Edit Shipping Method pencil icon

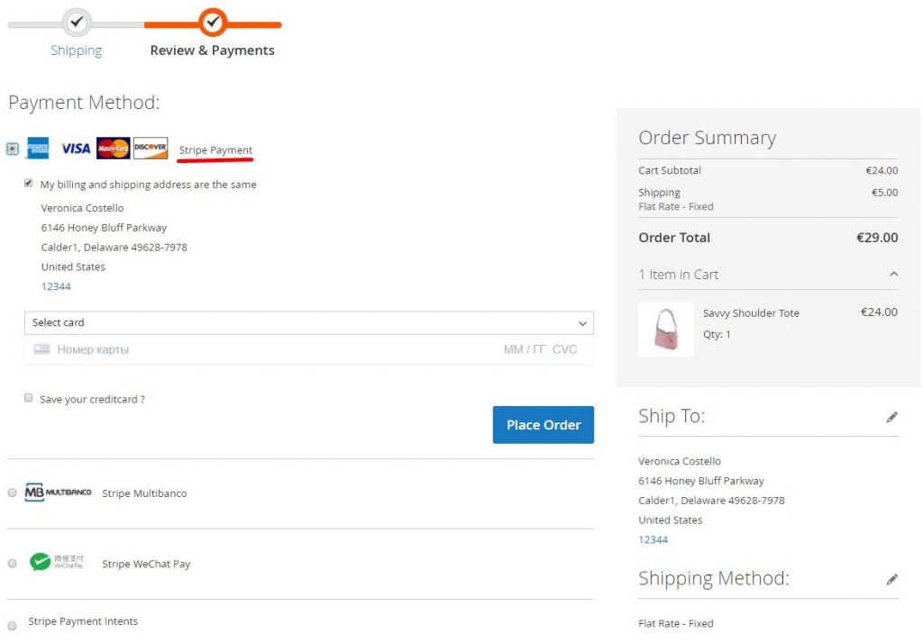point(891,579)
